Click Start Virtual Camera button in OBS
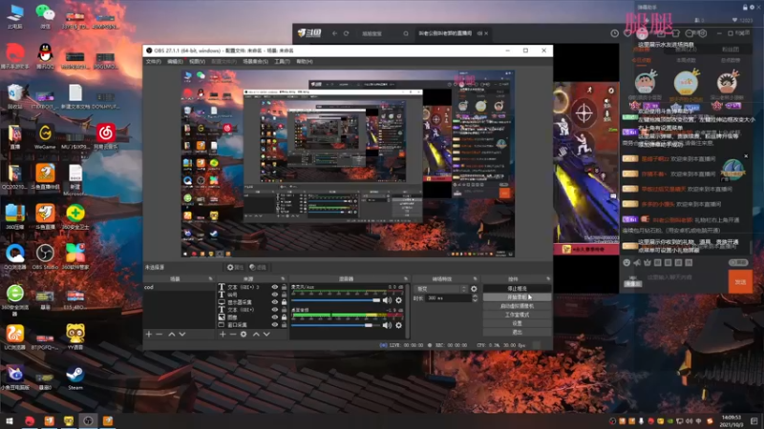 [x=517, y=306]
